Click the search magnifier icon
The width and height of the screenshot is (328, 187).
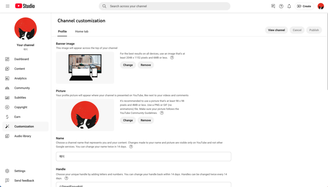click(x=104, y=6)
